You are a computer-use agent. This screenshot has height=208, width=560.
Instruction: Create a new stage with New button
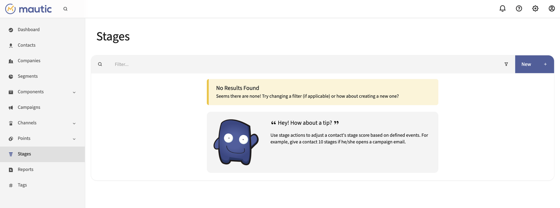tap(534, 64)
